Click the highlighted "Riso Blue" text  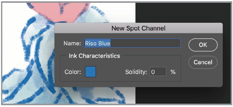(x=98, y=43)
